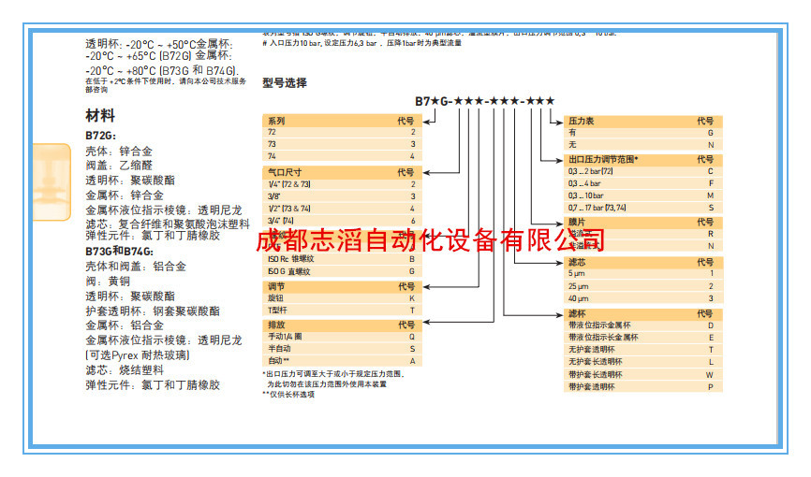This screenshot has height=477, width=811.
Task: Click filter element row '5 µm'
Action: tap(643, 273)
